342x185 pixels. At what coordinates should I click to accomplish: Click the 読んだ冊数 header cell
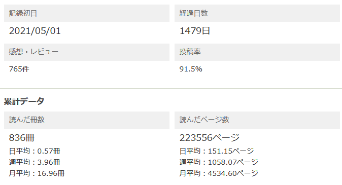click(87, 120)
